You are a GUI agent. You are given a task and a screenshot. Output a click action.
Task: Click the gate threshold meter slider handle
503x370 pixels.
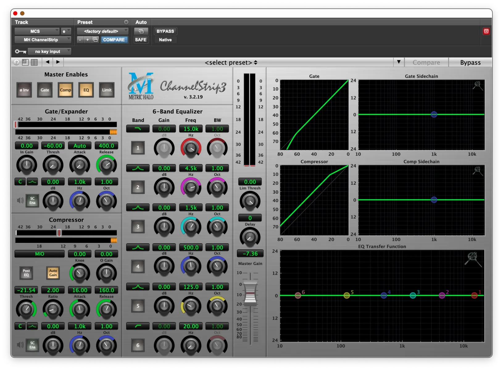[x=16, y=125]
